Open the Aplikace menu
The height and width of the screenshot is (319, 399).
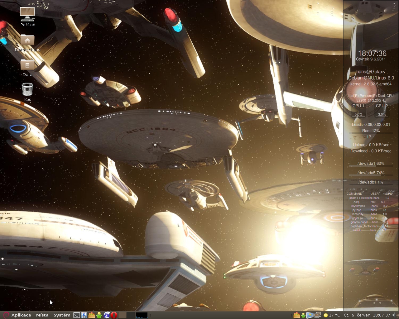21,315
